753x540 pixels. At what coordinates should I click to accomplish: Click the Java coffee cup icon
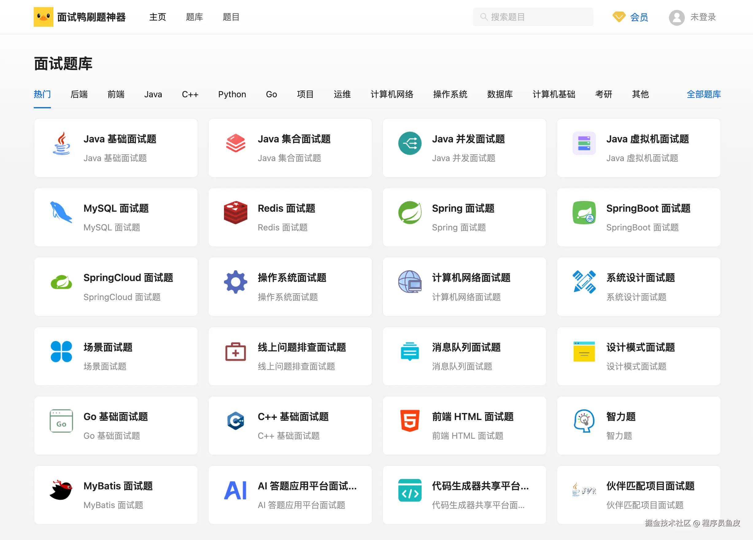(61, 143)
